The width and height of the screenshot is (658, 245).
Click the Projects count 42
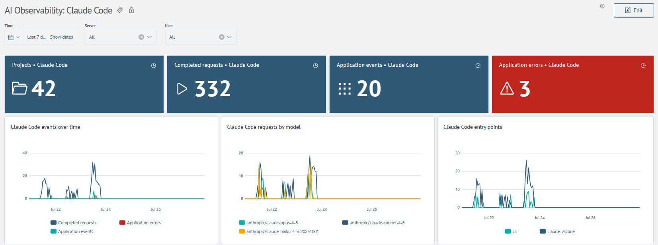[x=44, y=89]
